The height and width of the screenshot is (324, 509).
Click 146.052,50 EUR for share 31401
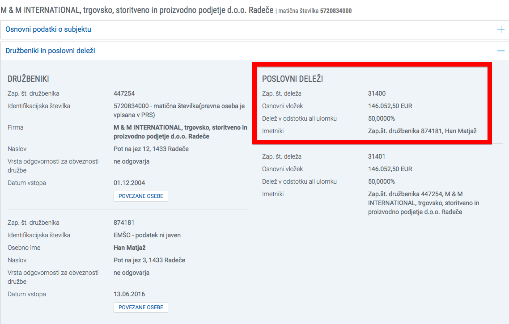pyautogui.click(x=390, y=169)
